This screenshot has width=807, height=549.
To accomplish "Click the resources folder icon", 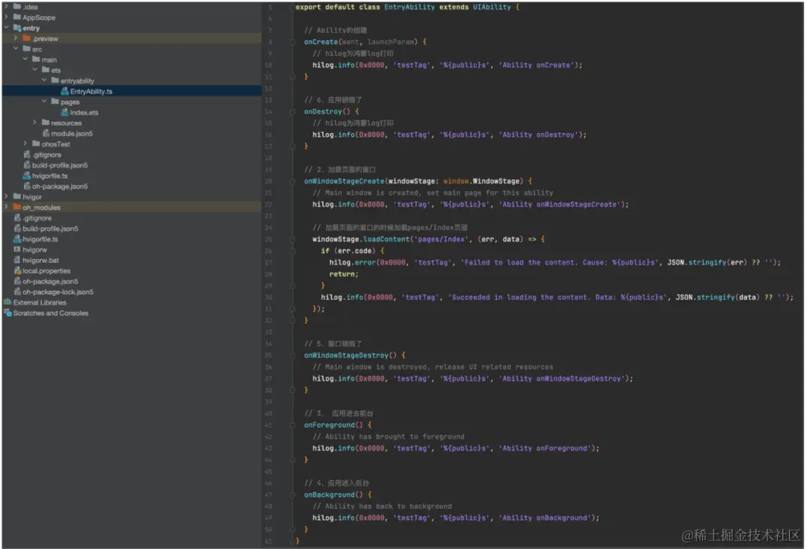I will 46,122.
